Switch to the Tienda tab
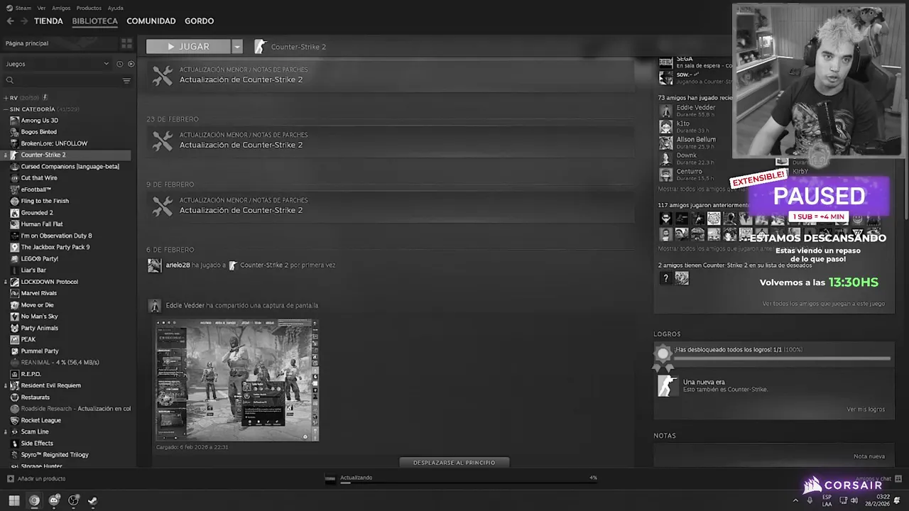 48,21
